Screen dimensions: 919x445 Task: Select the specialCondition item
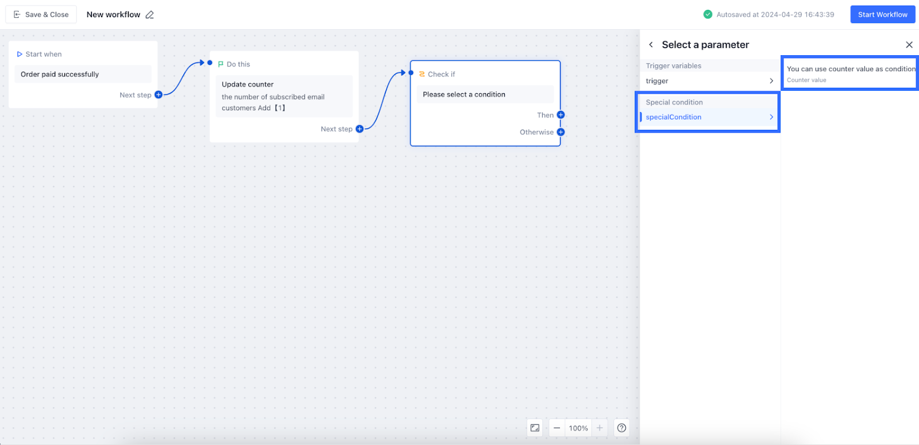click(x=674, y=117)
